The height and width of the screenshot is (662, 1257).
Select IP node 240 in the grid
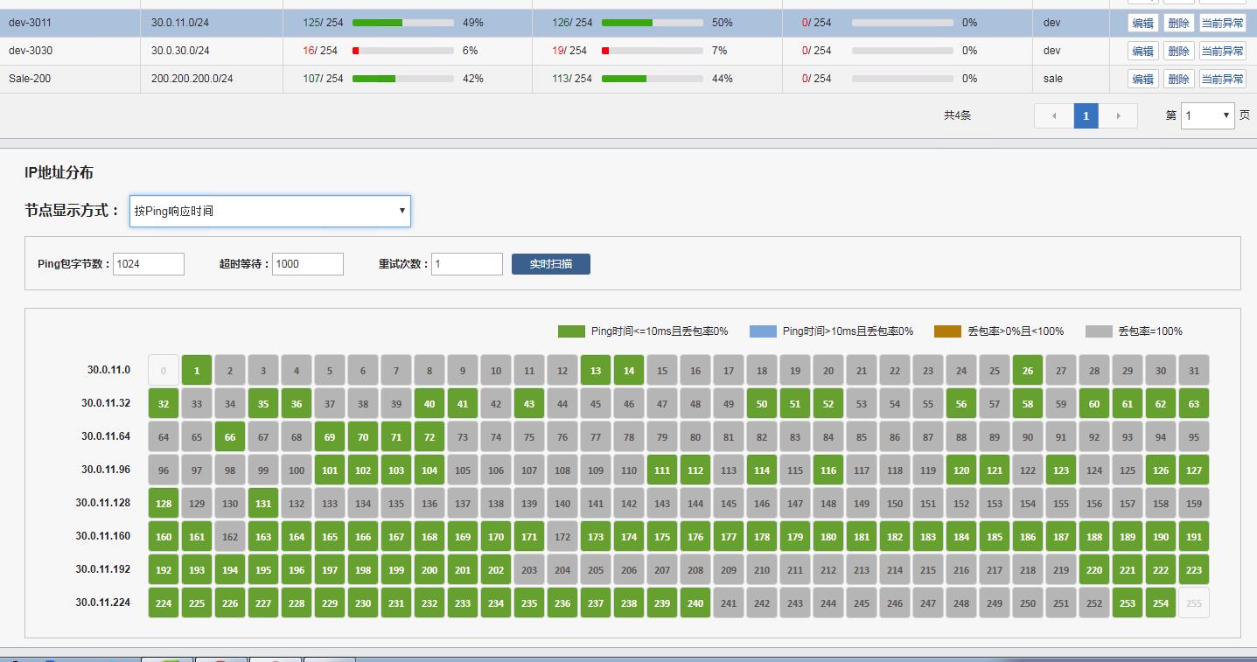click(x=695, y=603)
